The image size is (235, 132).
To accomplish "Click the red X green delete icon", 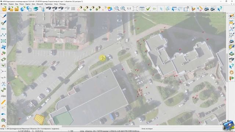I will pyautogui.click(x=3, y=53).
